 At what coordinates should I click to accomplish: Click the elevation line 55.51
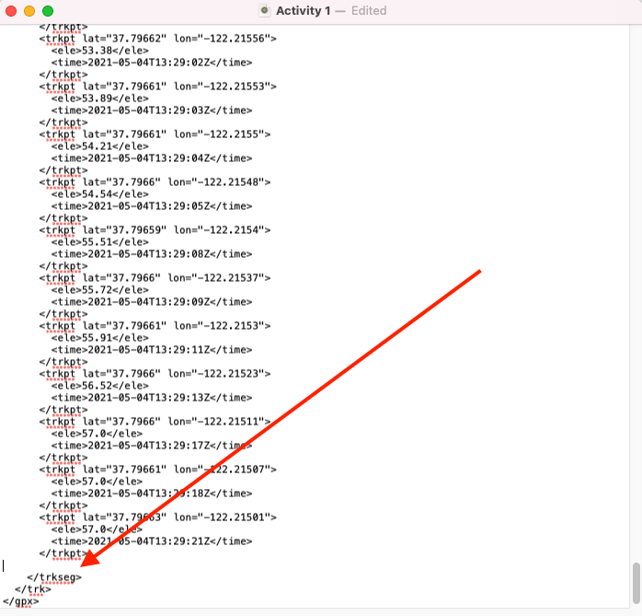coord(100,242)
